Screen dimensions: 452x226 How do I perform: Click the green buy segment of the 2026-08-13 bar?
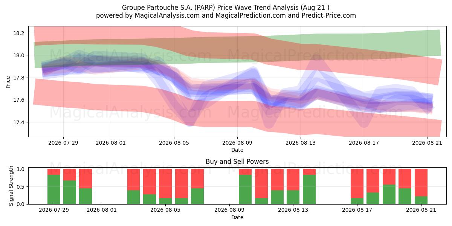[x=293, y=197]
